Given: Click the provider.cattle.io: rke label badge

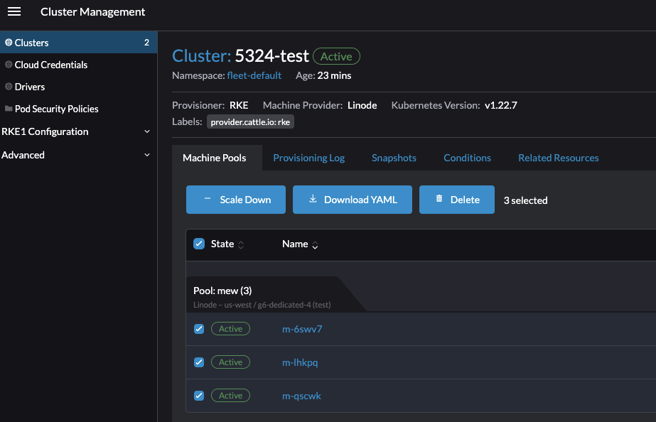Looking at the screenshot, I should (250, 121).
